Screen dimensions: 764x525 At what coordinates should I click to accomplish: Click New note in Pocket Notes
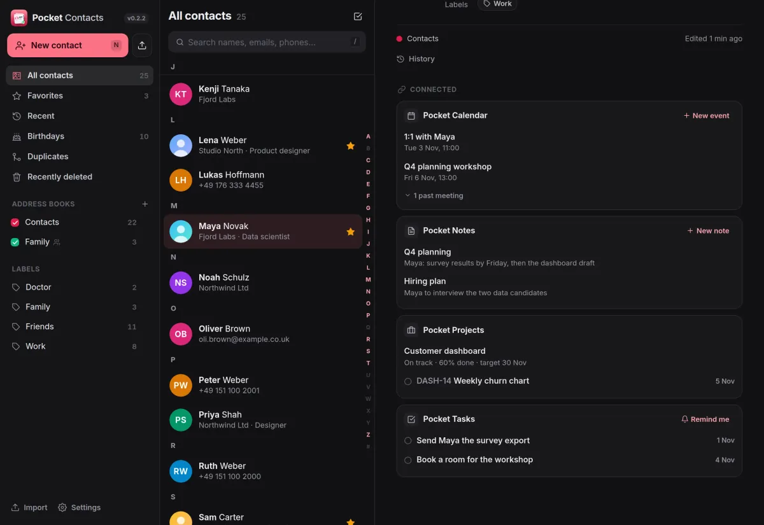[709, 231]
